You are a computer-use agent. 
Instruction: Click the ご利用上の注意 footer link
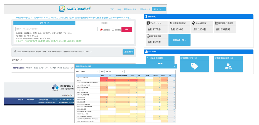[43, 100]
